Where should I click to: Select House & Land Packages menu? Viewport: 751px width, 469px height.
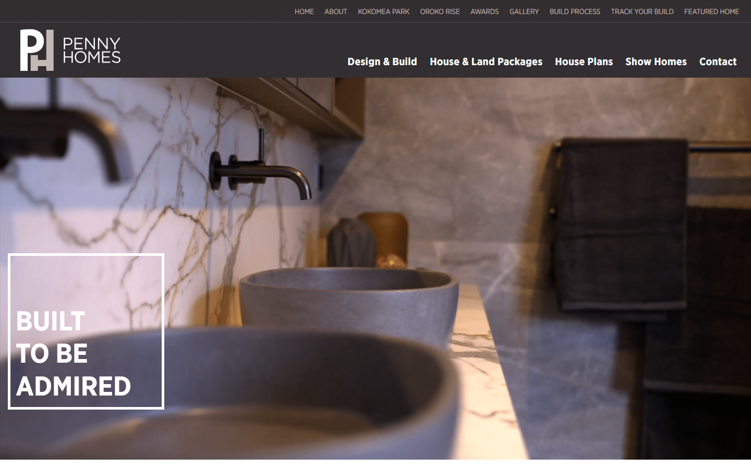point(486,61)
